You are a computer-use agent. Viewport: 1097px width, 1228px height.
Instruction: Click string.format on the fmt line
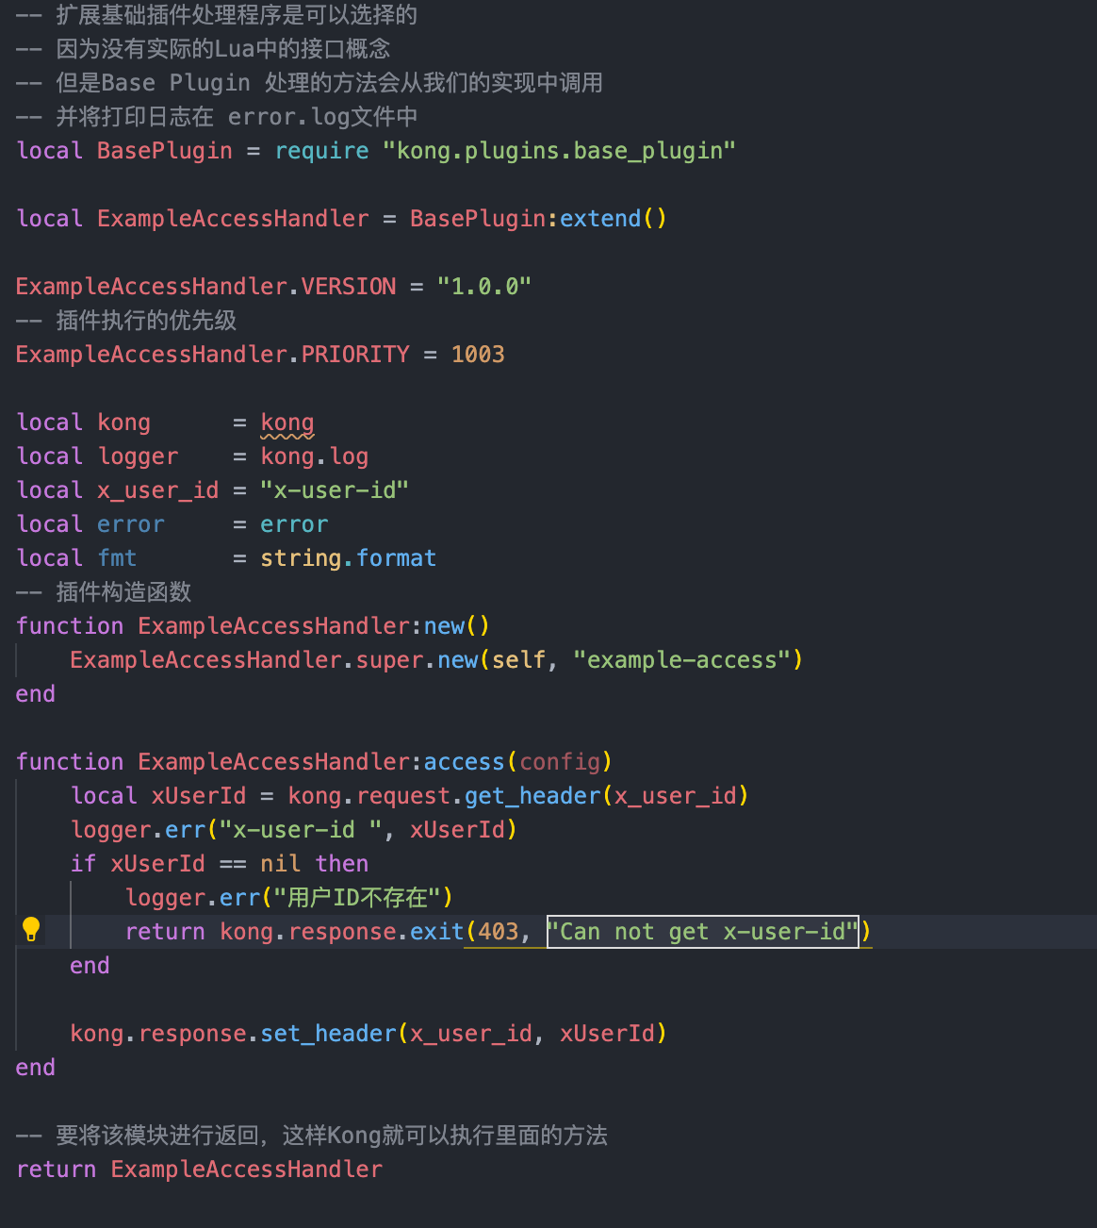(348, 558)
